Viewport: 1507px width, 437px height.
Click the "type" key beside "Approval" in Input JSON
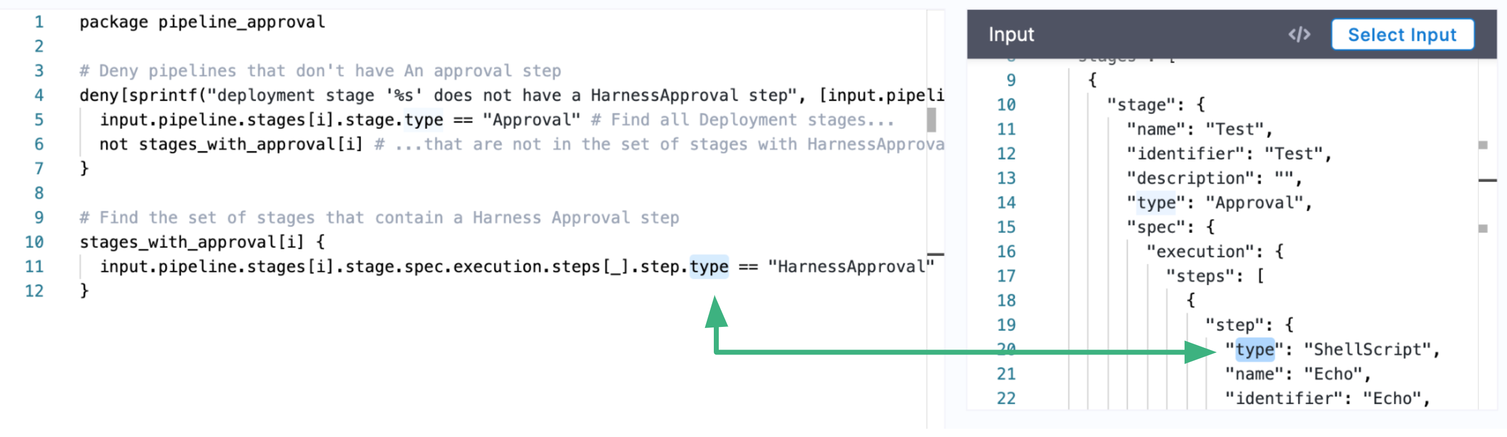(x=1156, y=203)
